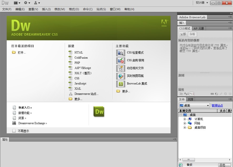Click the ASP VBScript document icon
233x167 pixels.
click(70, 68)
